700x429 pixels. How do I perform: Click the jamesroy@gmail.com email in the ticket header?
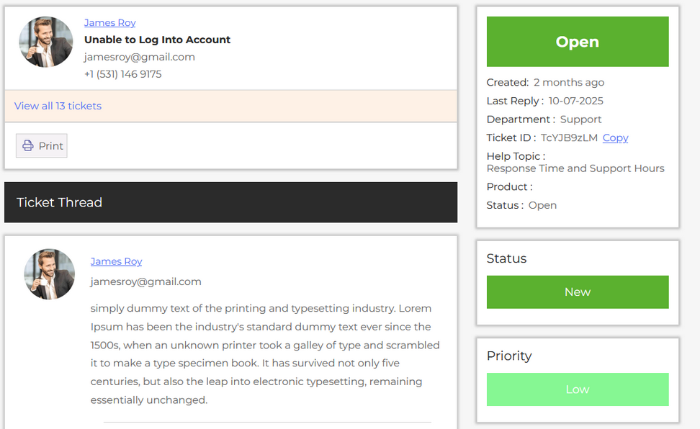pyautogui.click(x=139, y=57)
